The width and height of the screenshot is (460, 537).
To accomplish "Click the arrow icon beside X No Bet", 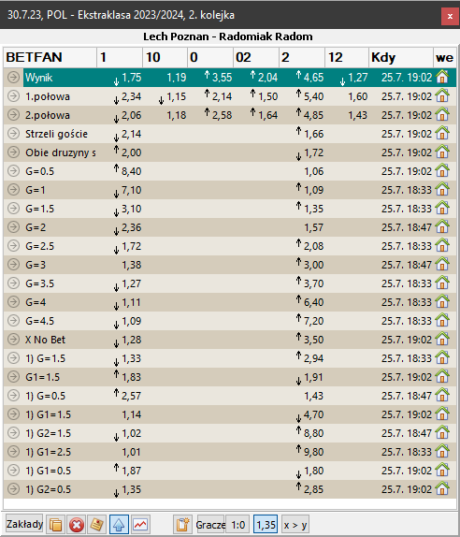I will point(13,340).
